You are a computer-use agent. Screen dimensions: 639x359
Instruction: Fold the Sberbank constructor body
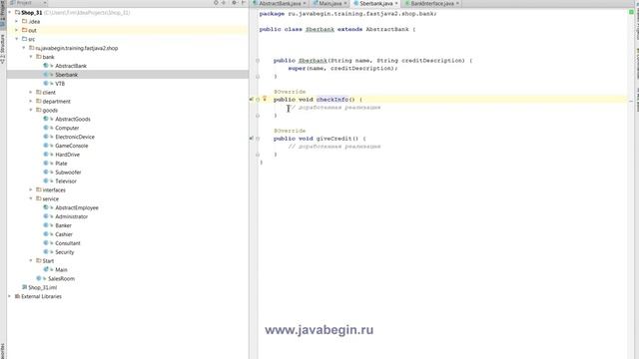click(x=258, y=61)
